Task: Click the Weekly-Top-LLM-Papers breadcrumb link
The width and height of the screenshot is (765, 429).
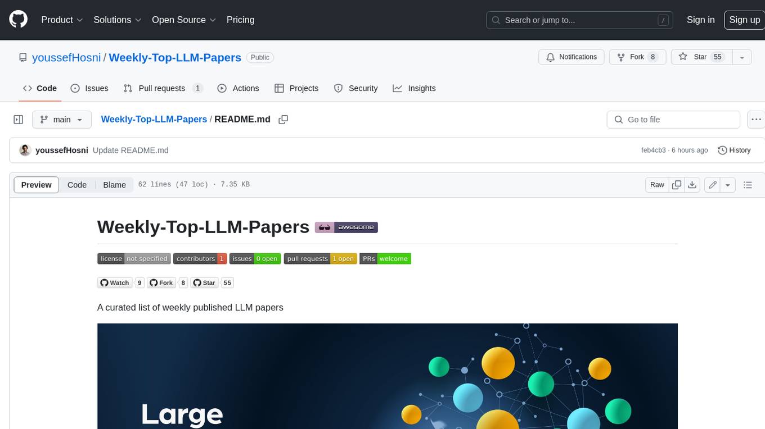Action: (154, 119)
